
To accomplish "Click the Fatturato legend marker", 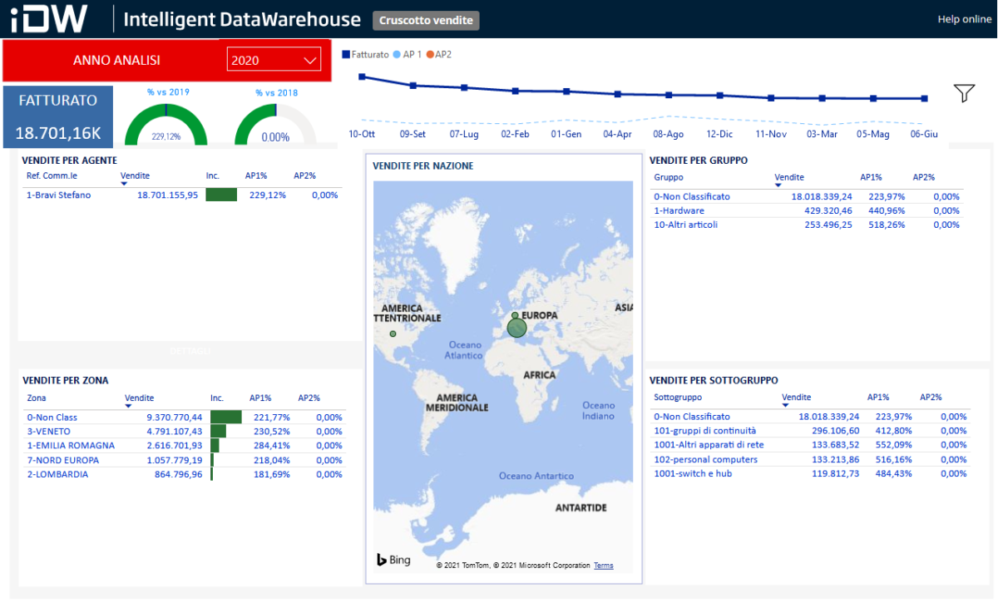I will coord(346,54).
